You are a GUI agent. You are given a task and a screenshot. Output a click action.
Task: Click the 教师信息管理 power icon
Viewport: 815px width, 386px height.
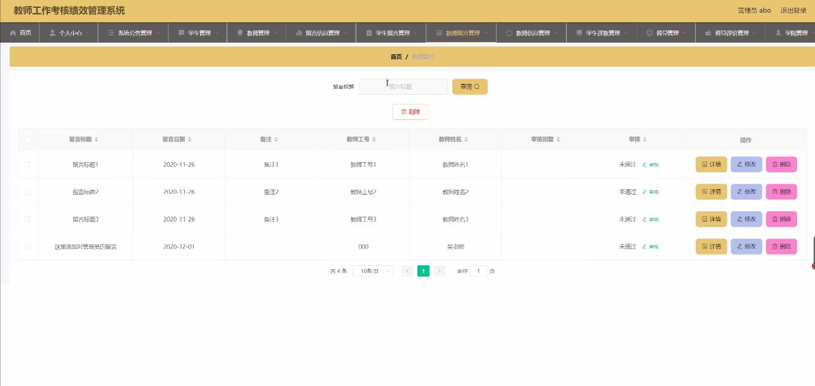[510, 33]
